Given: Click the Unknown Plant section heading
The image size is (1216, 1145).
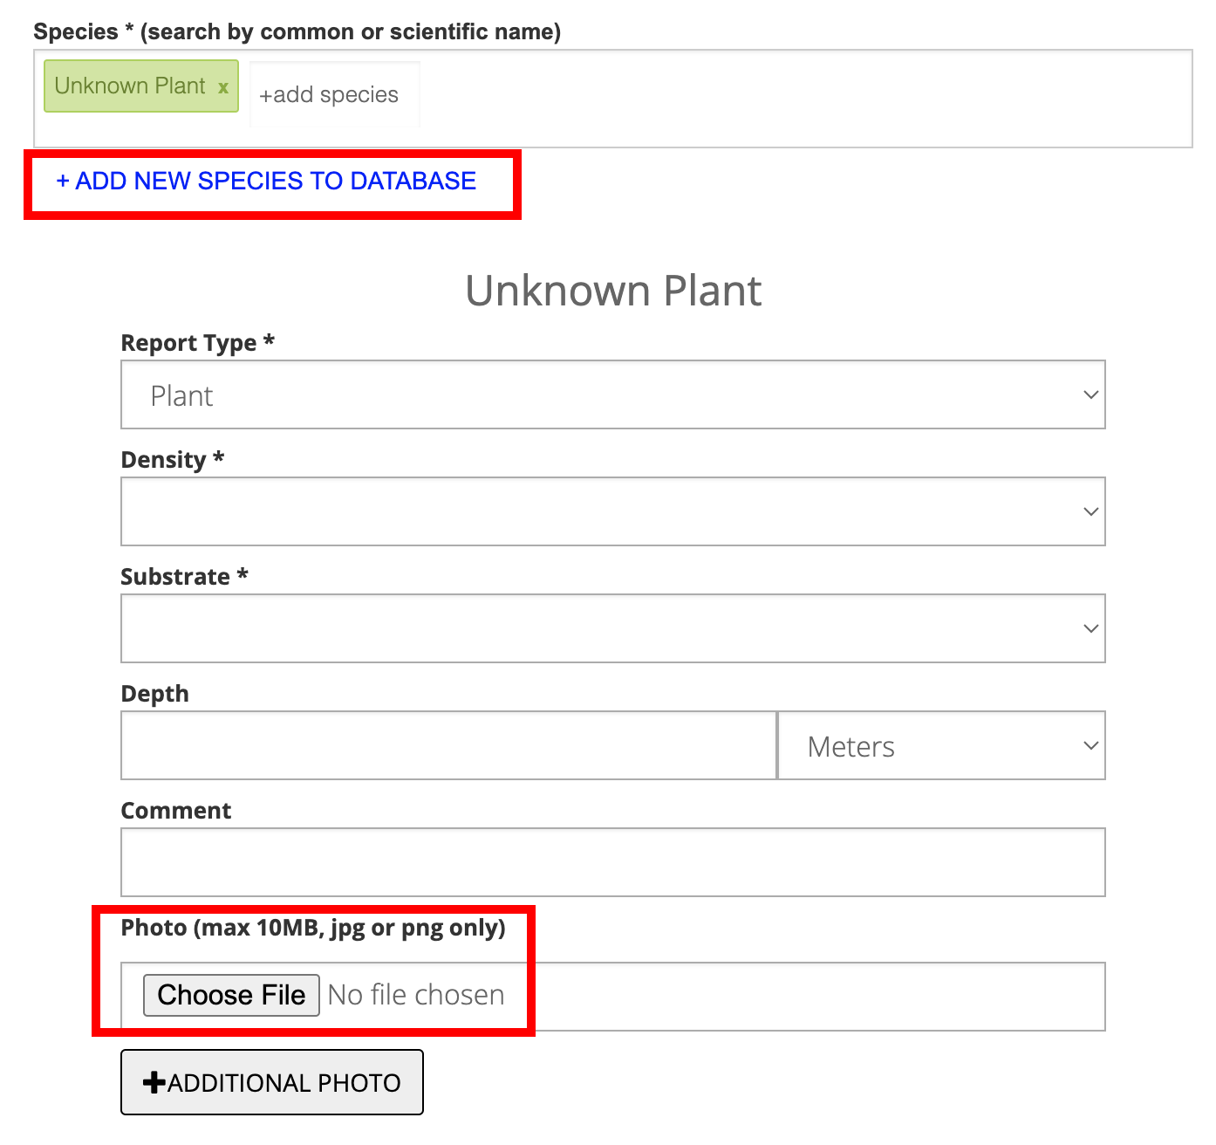Looking at the screenshot, I should click(613, 291).
